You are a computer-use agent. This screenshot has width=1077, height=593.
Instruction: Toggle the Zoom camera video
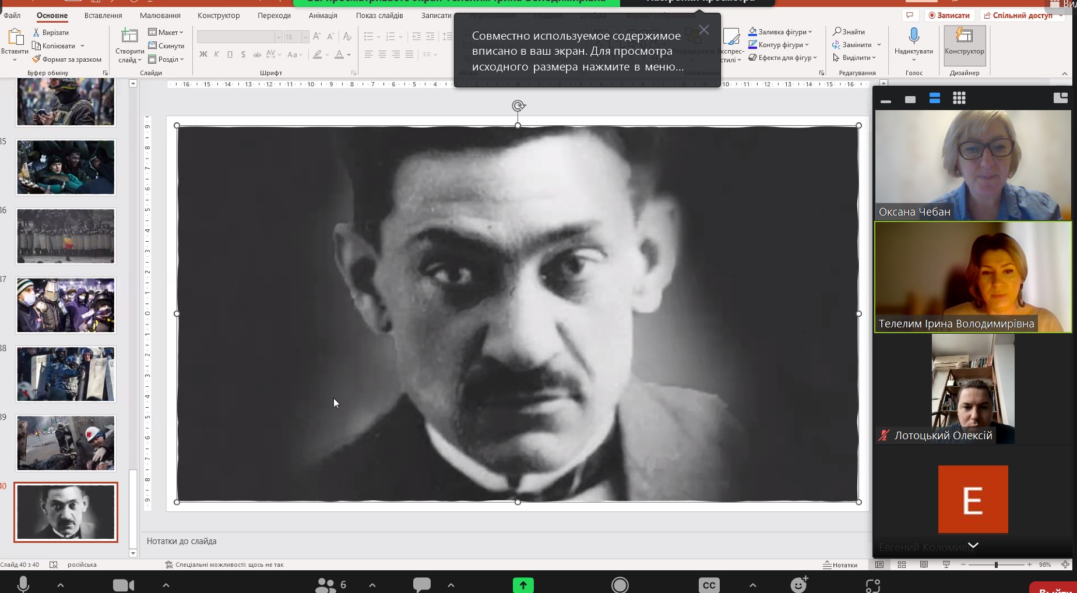click(x=123, y=585)
